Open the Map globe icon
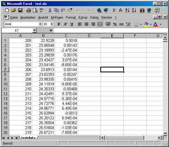Image resolution: width=169 pixels, height=147 pixels. click(149, 10)
